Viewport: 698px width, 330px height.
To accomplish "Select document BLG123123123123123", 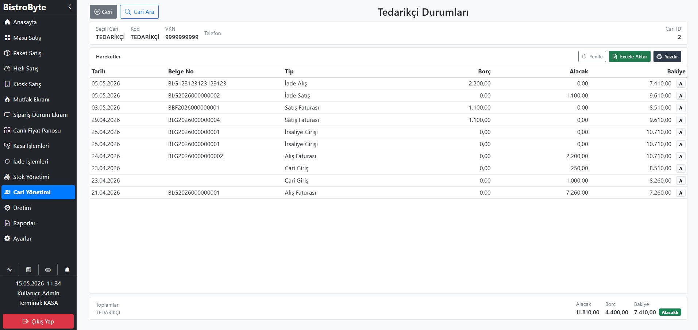I will coord(197,83).
